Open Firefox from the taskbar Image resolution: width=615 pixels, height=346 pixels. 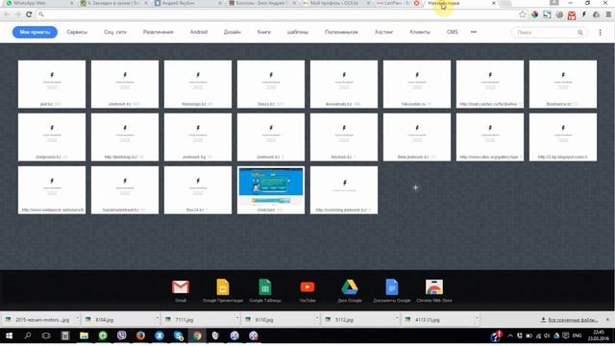coord(140,335)
